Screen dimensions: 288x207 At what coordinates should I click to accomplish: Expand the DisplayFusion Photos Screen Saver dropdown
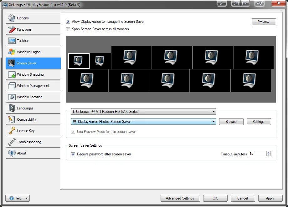pyautogui.click(x=213, y=122)
